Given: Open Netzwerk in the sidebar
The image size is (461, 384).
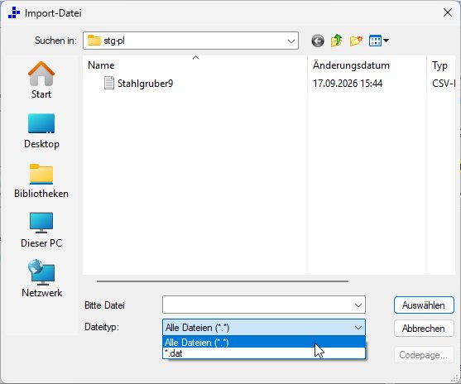Looking at the screenshot, I should 41,278.
